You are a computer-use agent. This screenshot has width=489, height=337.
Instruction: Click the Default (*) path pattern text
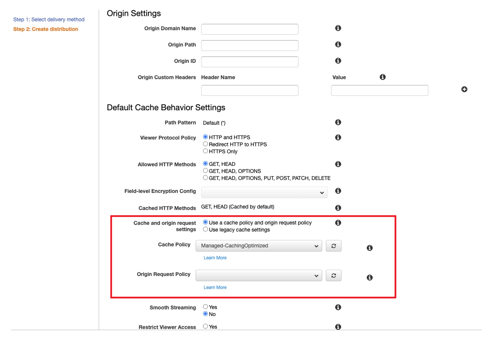point(214,123)
